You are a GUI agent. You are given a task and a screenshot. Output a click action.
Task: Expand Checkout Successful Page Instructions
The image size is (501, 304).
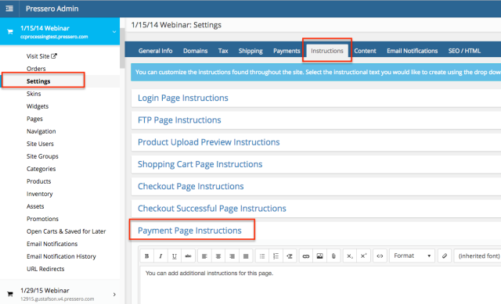click(x=212, y=209)
